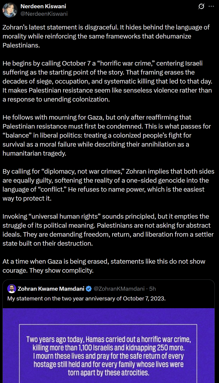Image resolution: width=219 pixels, height=383 pixels.
Task: Click the Zohran Kwame Mamdani name
Action: tap(51, 289)
